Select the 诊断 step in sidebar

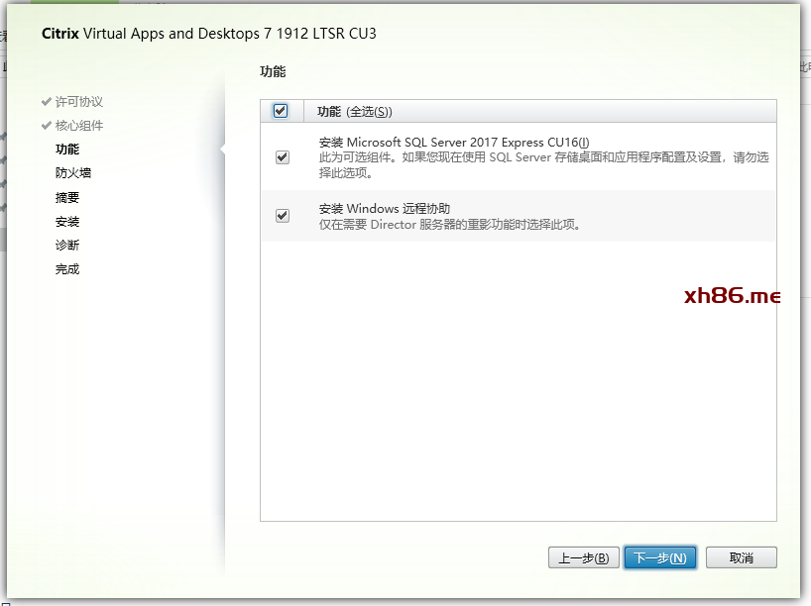[x=67, y=245]
